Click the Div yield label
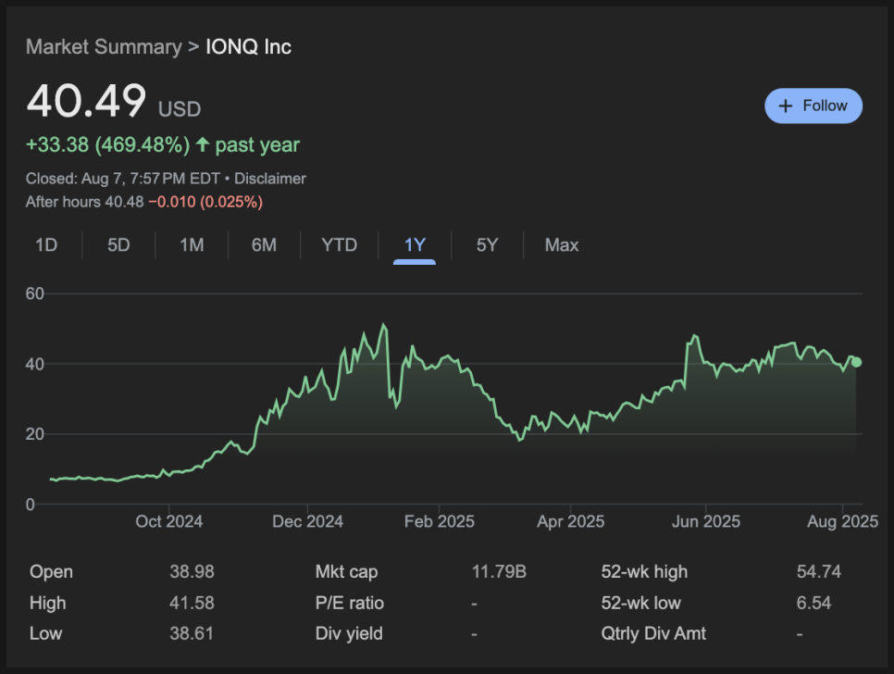Image resolution: width=894 pixels, height=674 pixels. click(349, 633)
